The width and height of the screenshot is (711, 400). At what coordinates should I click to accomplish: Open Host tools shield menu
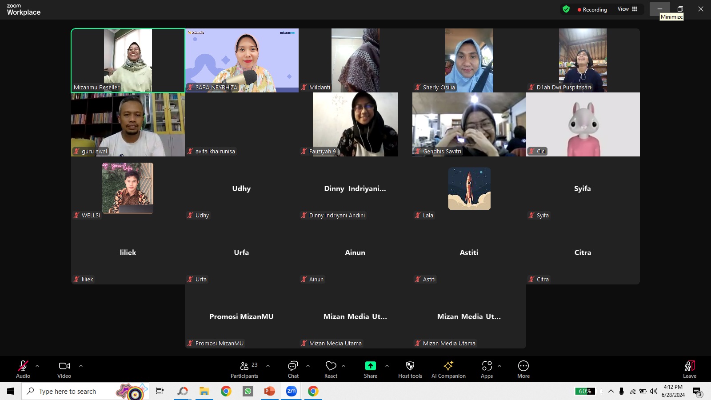click(410, 369)
